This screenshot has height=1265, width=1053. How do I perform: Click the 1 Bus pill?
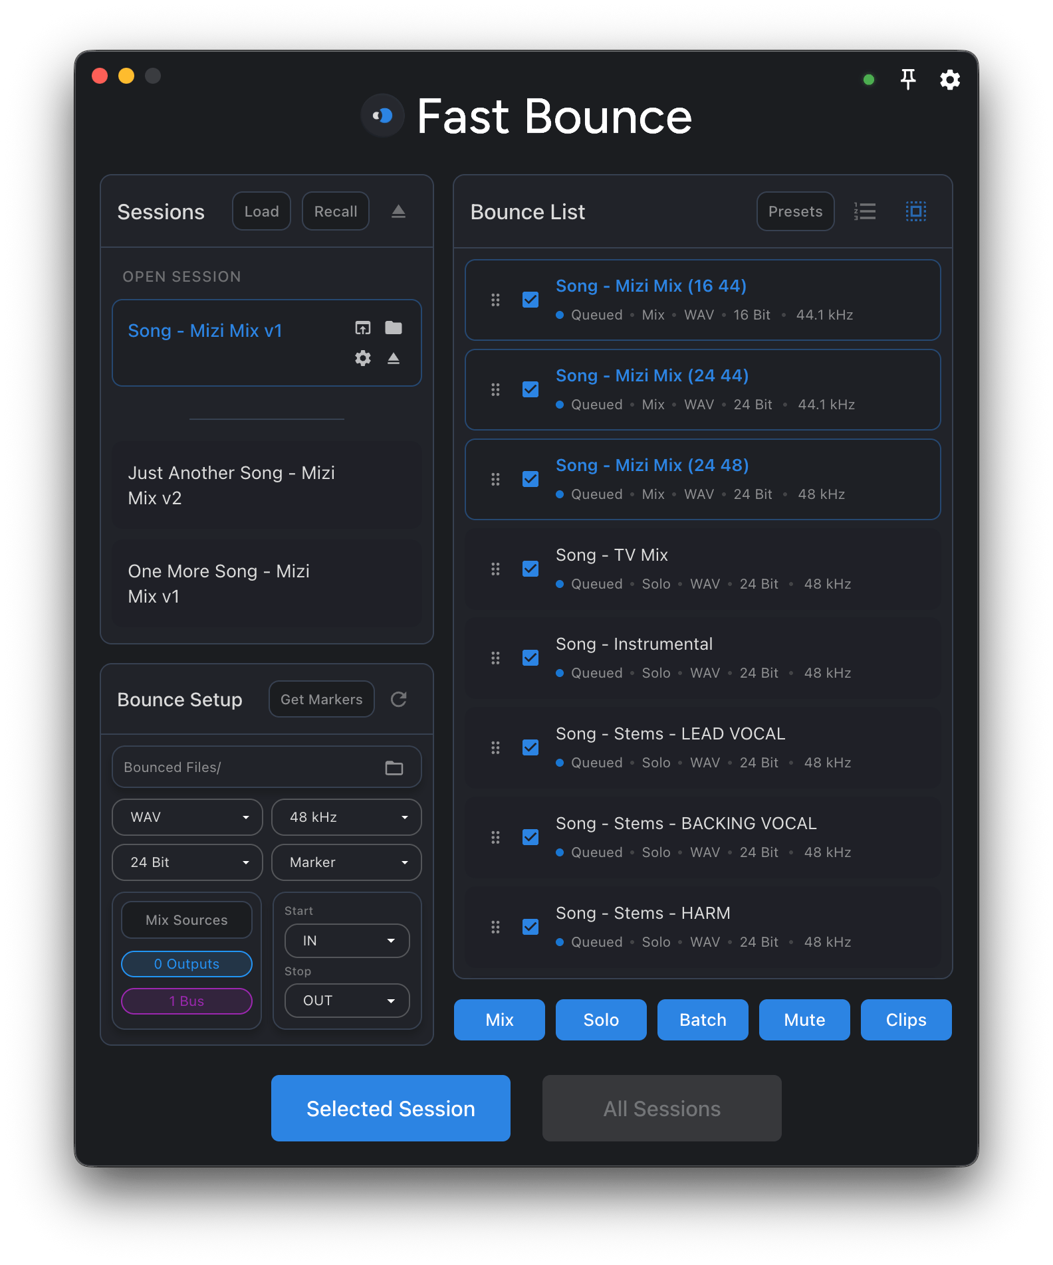coord(187,1001)
